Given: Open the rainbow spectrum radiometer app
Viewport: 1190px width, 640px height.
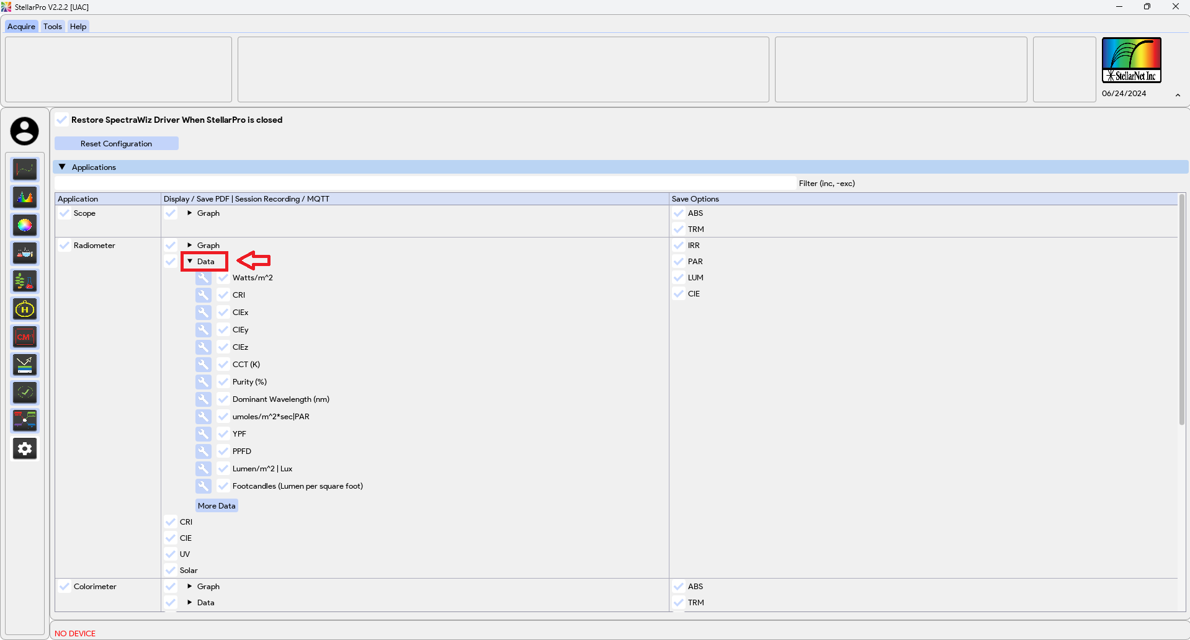Looking at the screenshot, I should 25,197.
